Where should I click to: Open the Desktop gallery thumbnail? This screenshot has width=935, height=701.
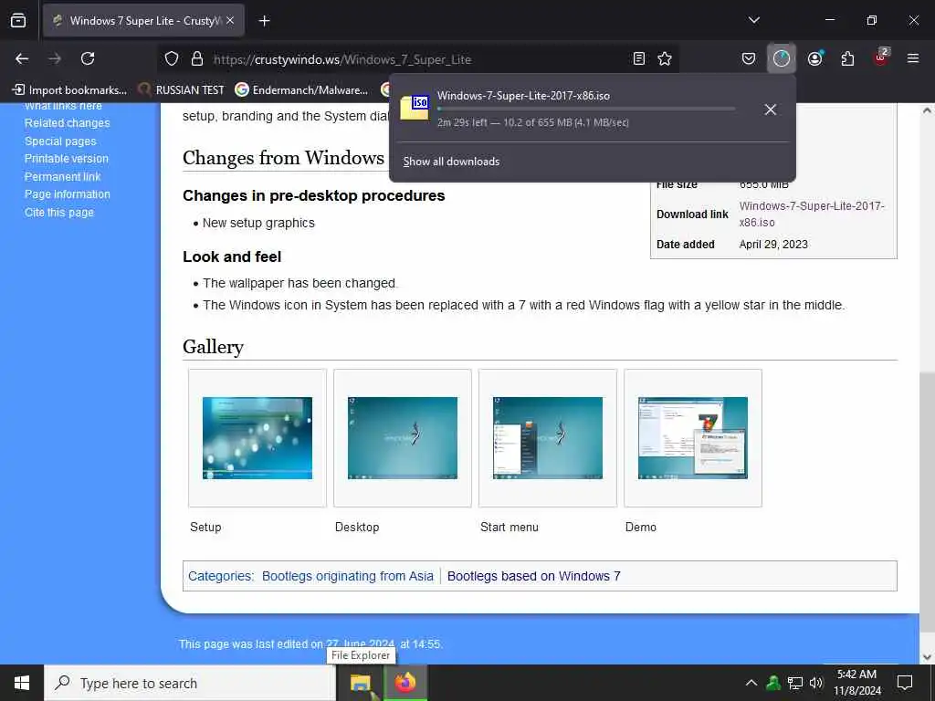coord(403,438)
